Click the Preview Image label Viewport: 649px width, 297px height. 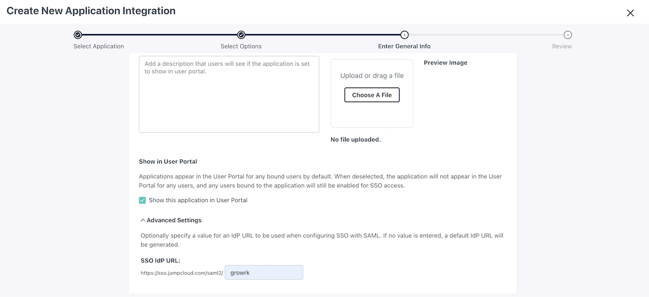[446, 63]
